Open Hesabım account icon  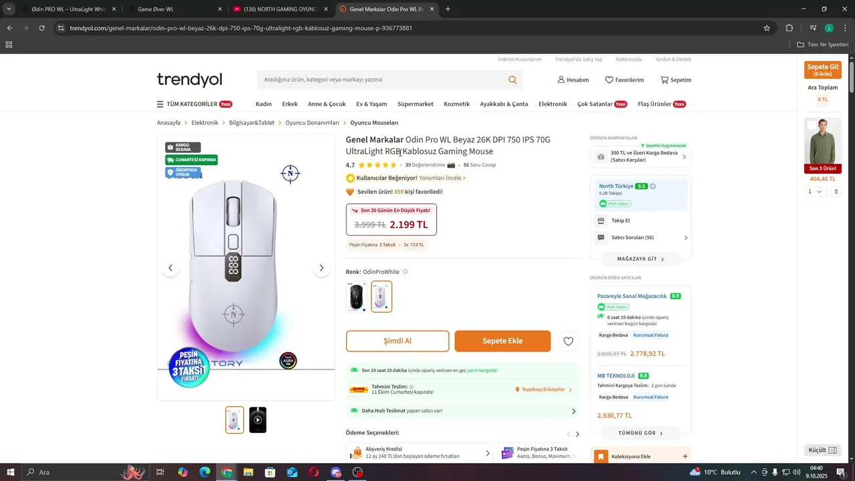click(561, 79)
